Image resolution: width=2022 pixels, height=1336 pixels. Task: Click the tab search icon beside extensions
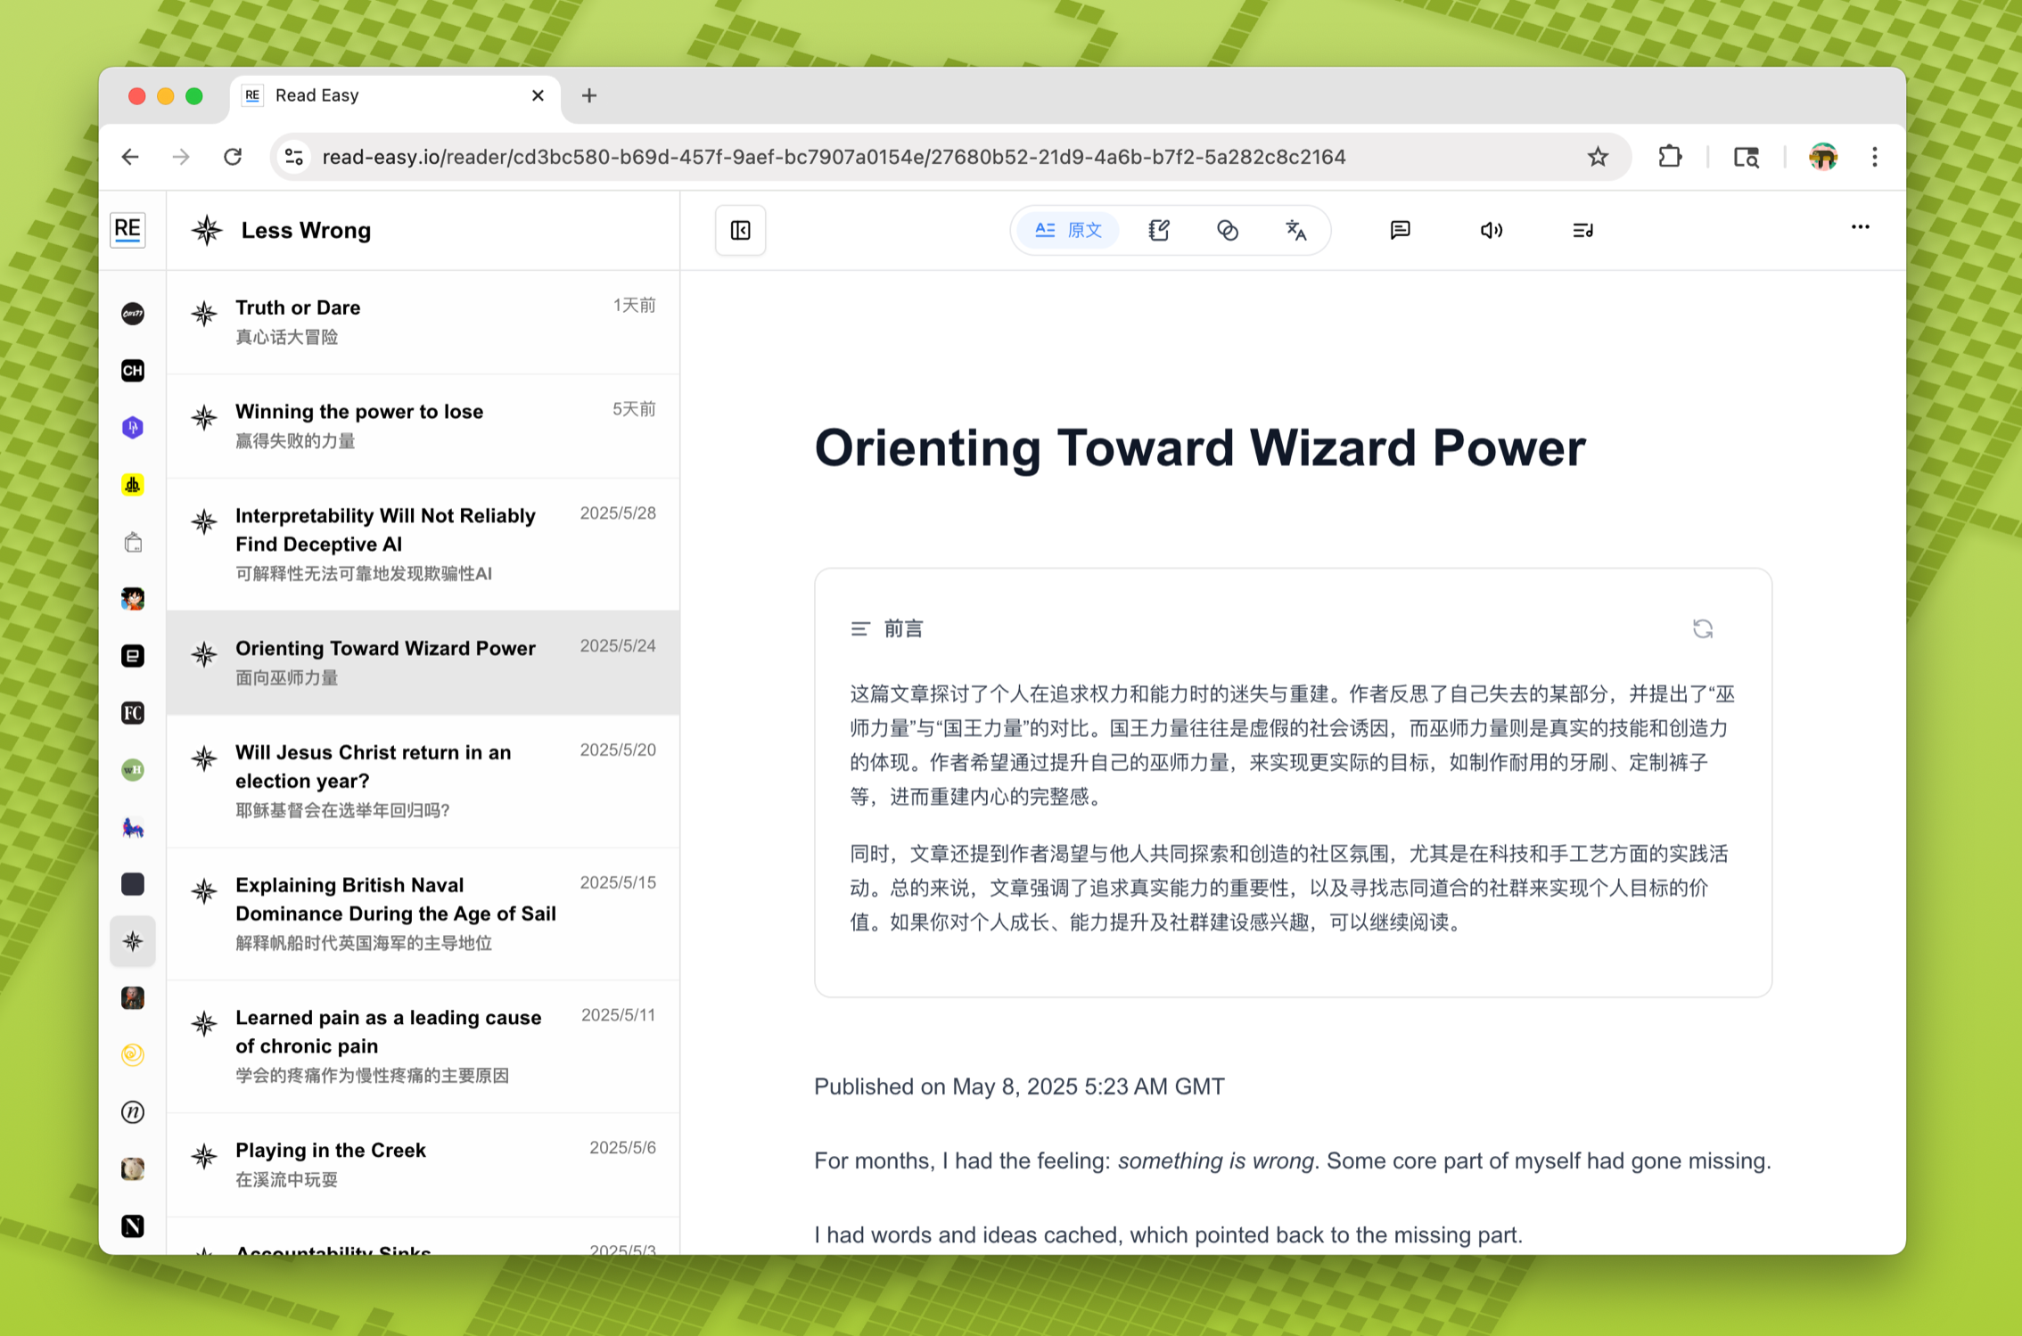click(x=1747, y=157)
